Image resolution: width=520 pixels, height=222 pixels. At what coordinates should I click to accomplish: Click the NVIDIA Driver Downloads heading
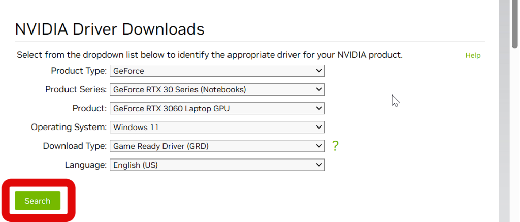(x=110, y=29)
